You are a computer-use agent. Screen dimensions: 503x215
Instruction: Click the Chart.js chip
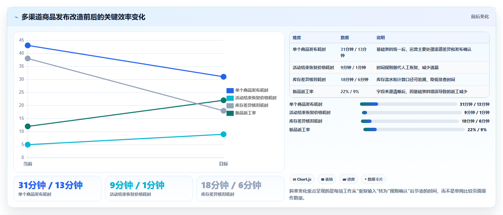pos(302,179)
